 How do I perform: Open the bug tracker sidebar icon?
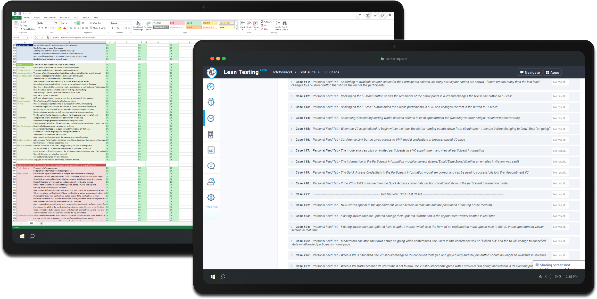click(211, 102)
